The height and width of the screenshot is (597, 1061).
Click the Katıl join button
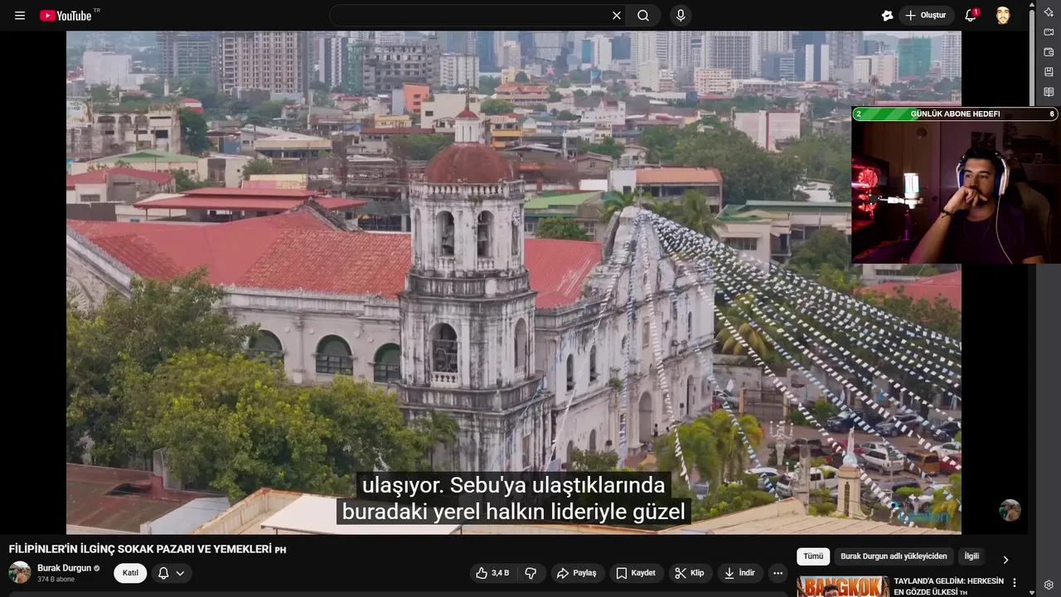click(x=130, y=573)
